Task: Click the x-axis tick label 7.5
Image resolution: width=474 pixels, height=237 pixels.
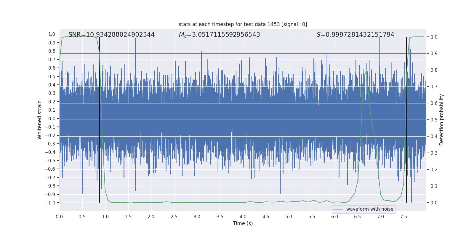Action: point(403,217)
